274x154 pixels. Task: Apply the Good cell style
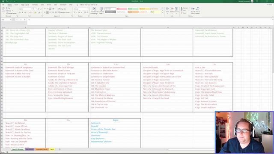click(133, 9)
